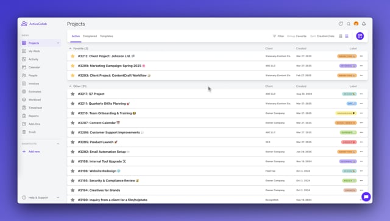Star #3207: Content Calendar

[x=73, y=123]
